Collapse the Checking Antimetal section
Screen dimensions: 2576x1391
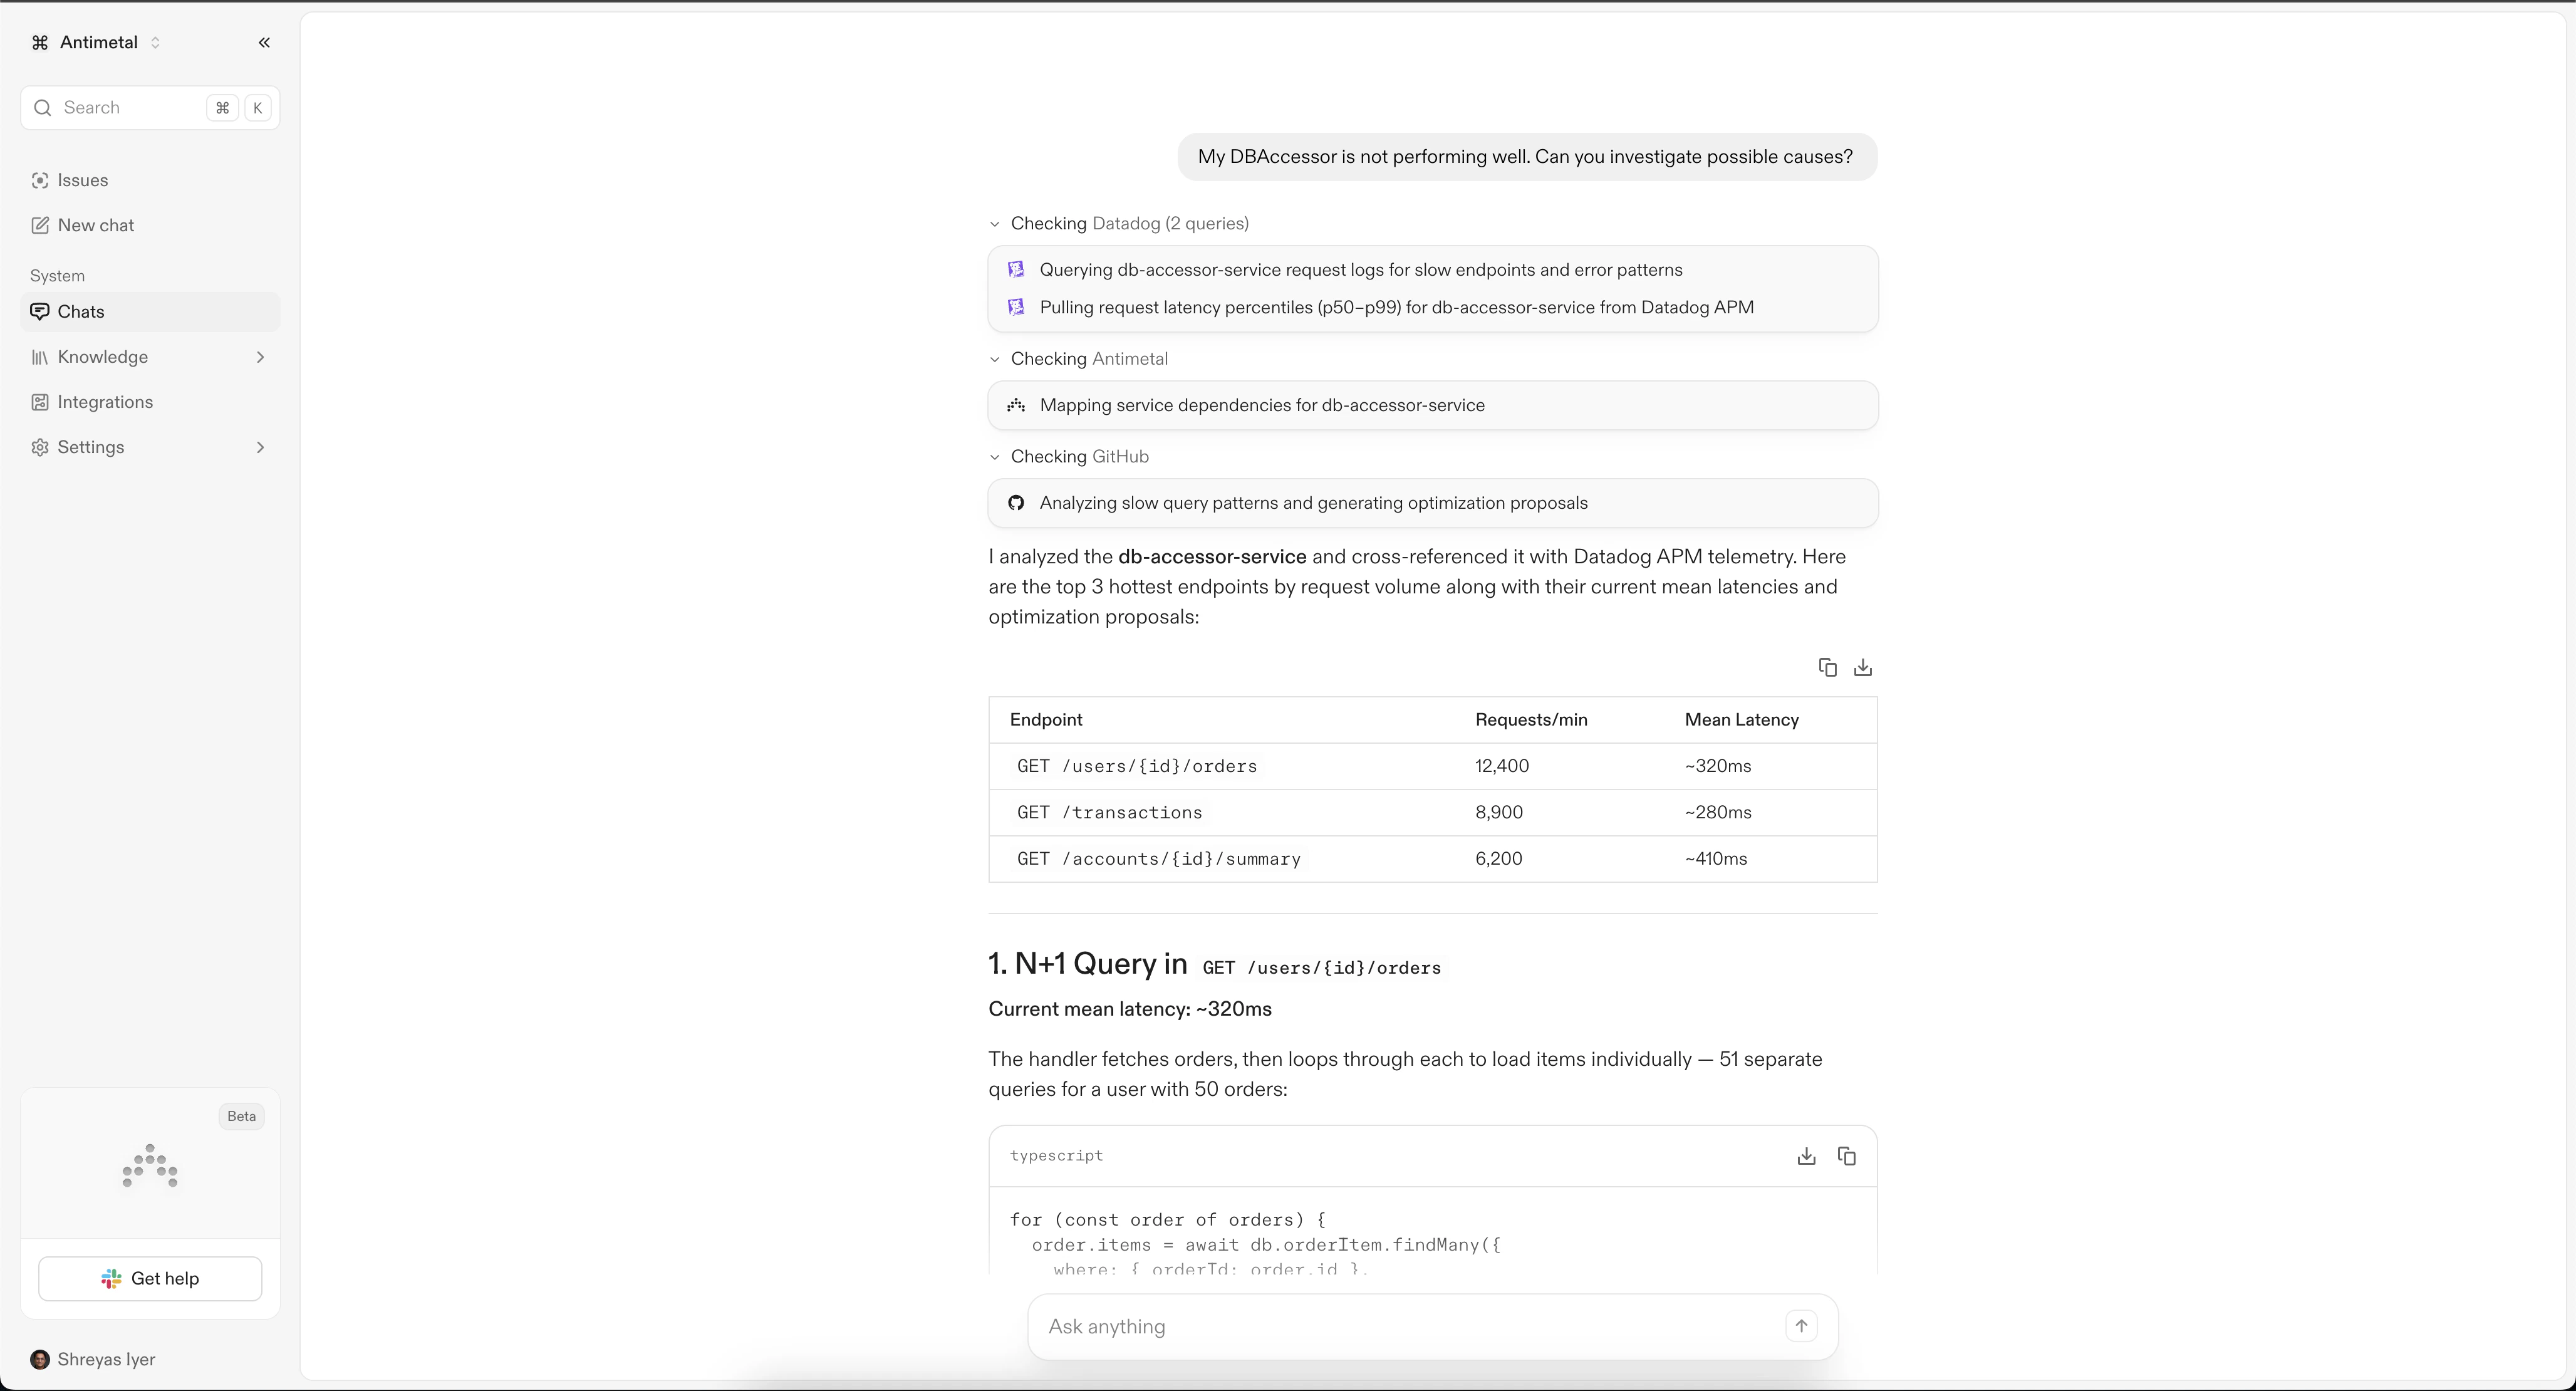pos(994,359)
